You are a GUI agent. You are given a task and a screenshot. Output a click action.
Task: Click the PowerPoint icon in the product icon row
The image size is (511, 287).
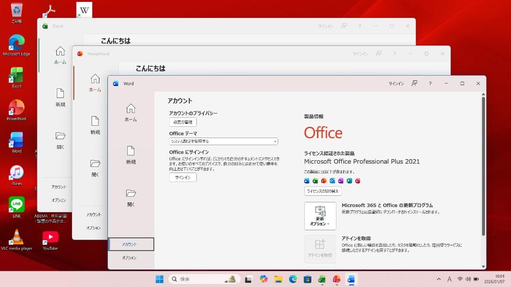(x=324, y=181)
